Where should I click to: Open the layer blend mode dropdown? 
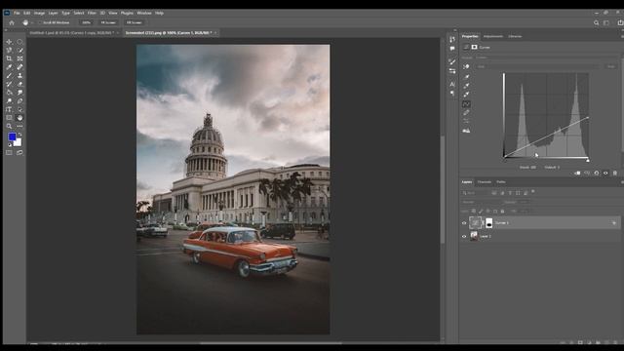pyautogui.click(x=481, y=202)
